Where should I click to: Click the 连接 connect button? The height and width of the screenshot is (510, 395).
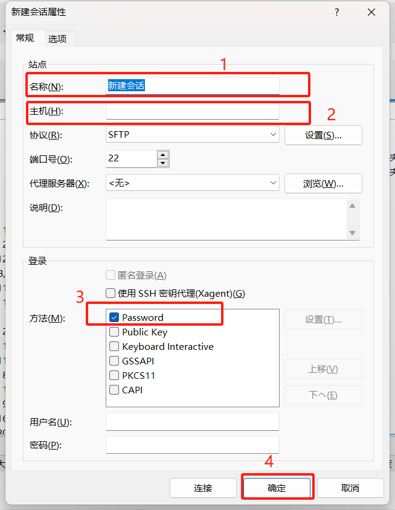point(203,488)
